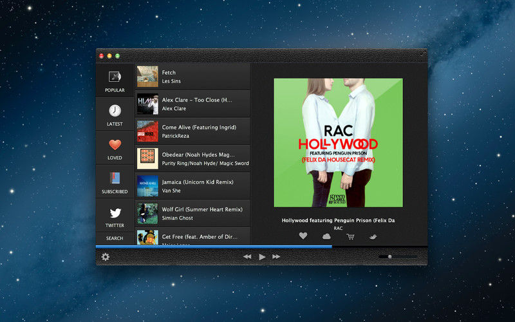Click the 'RAC' artist name below title
The width and height of the screenshot is (515, 322).
[x=338, y=228]
